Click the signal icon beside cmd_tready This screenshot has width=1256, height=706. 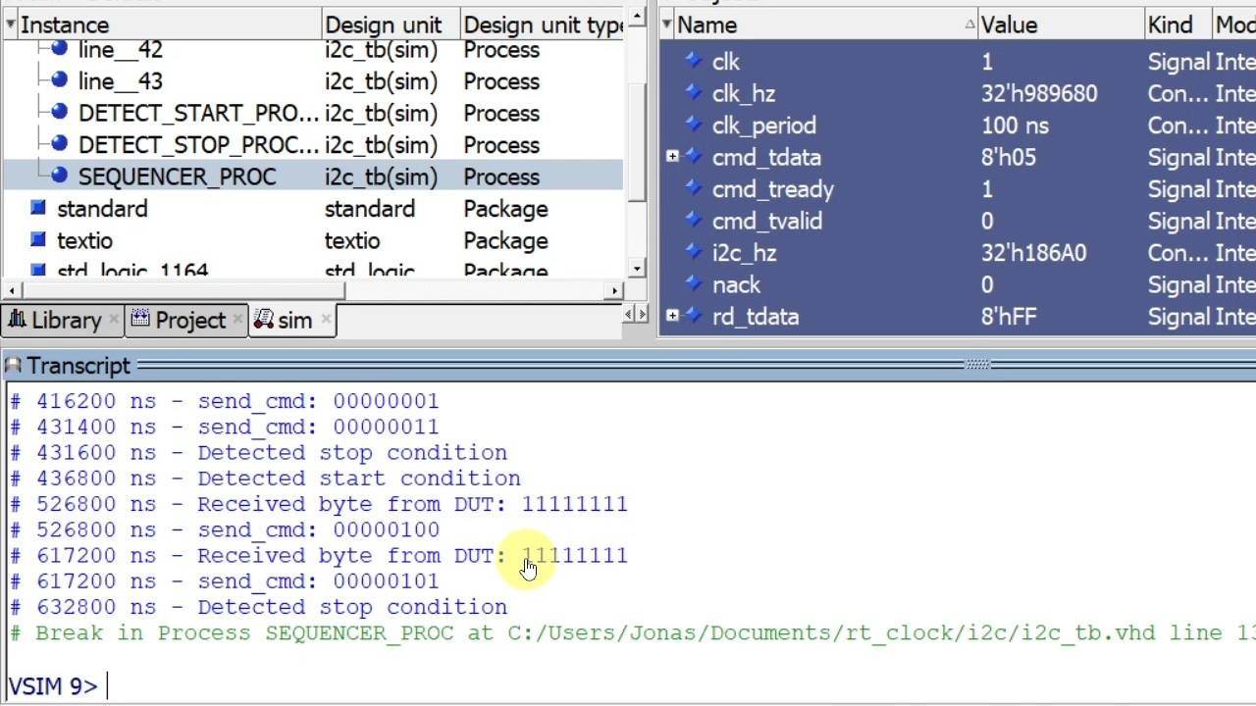tap(694, 188)
